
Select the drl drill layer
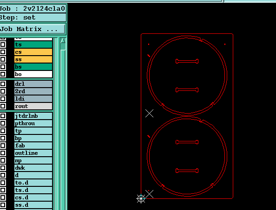point(33,84)
